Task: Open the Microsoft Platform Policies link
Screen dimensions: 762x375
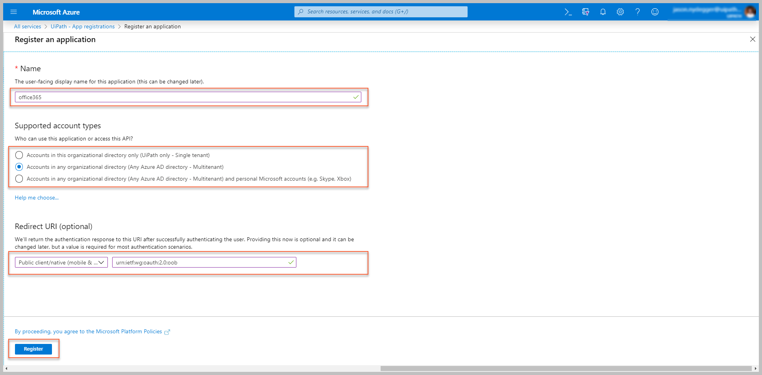Action: point(92,332)
